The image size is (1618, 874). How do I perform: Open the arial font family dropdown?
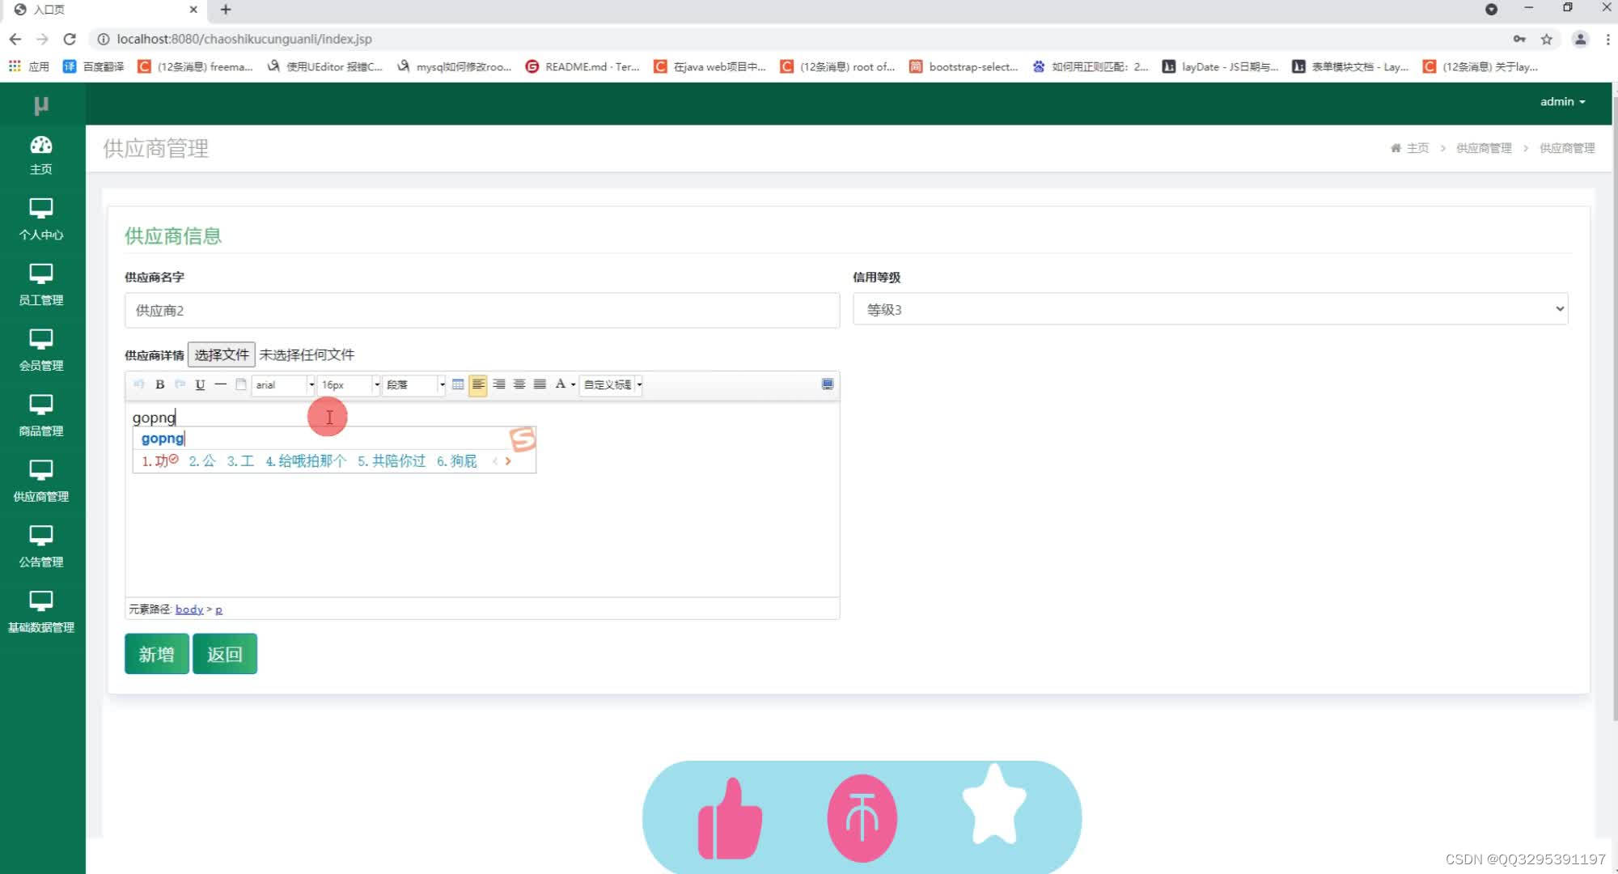coord(283,384)
